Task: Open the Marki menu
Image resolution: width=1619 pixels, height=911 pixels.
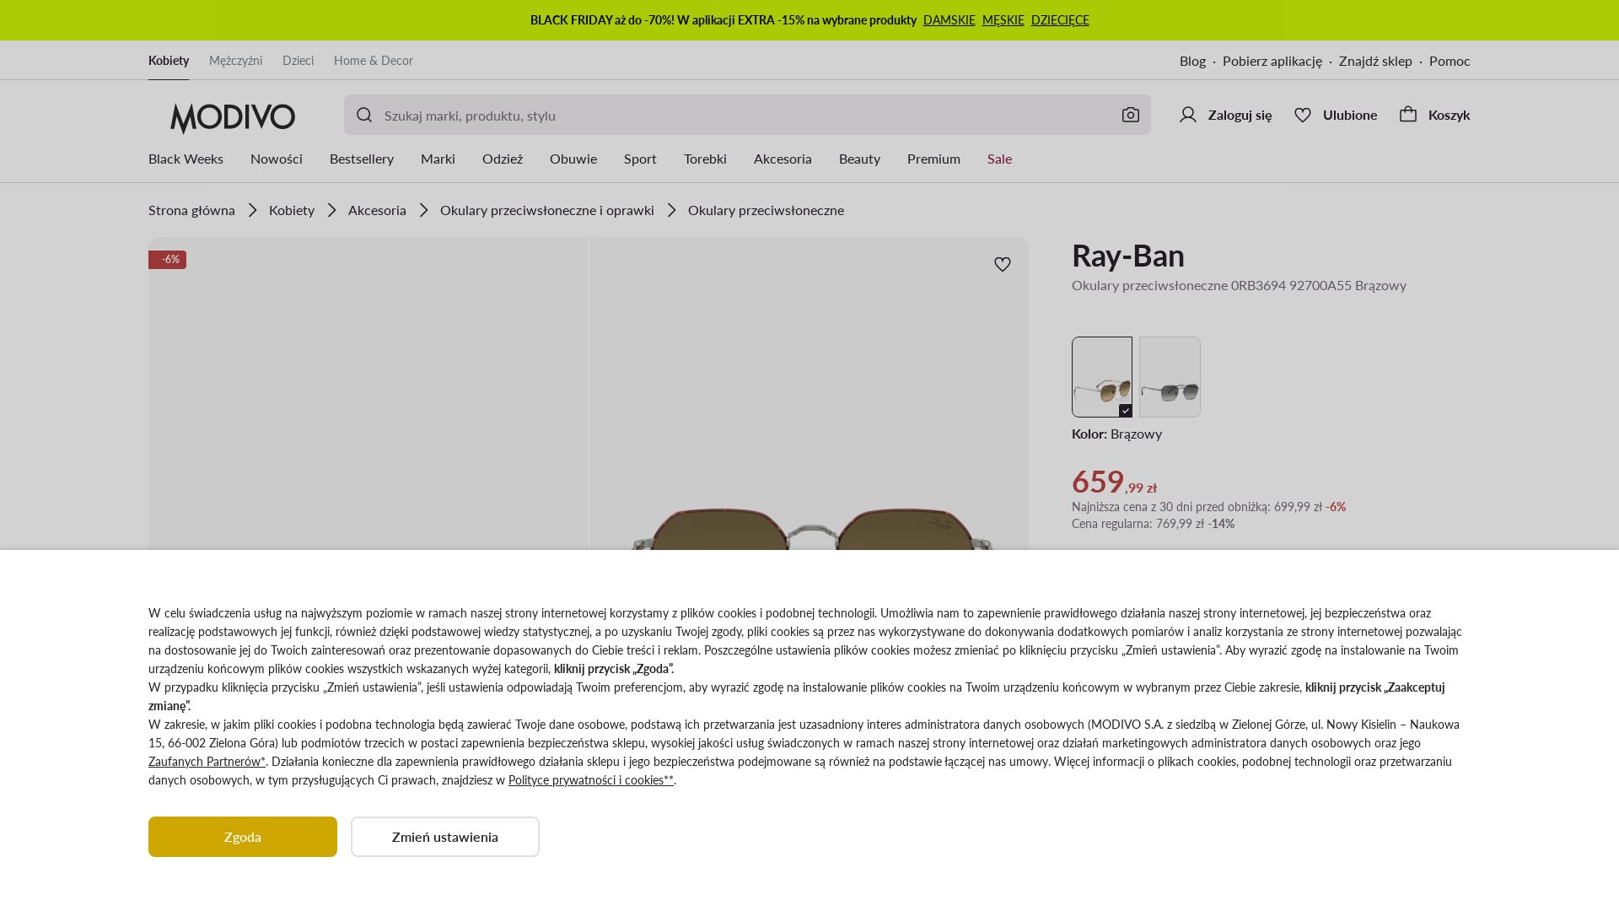Action: click(x=438, y=159)
